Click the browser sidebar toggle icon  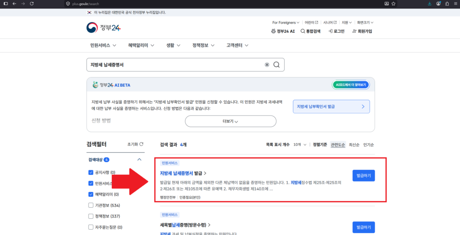point(5,4)
